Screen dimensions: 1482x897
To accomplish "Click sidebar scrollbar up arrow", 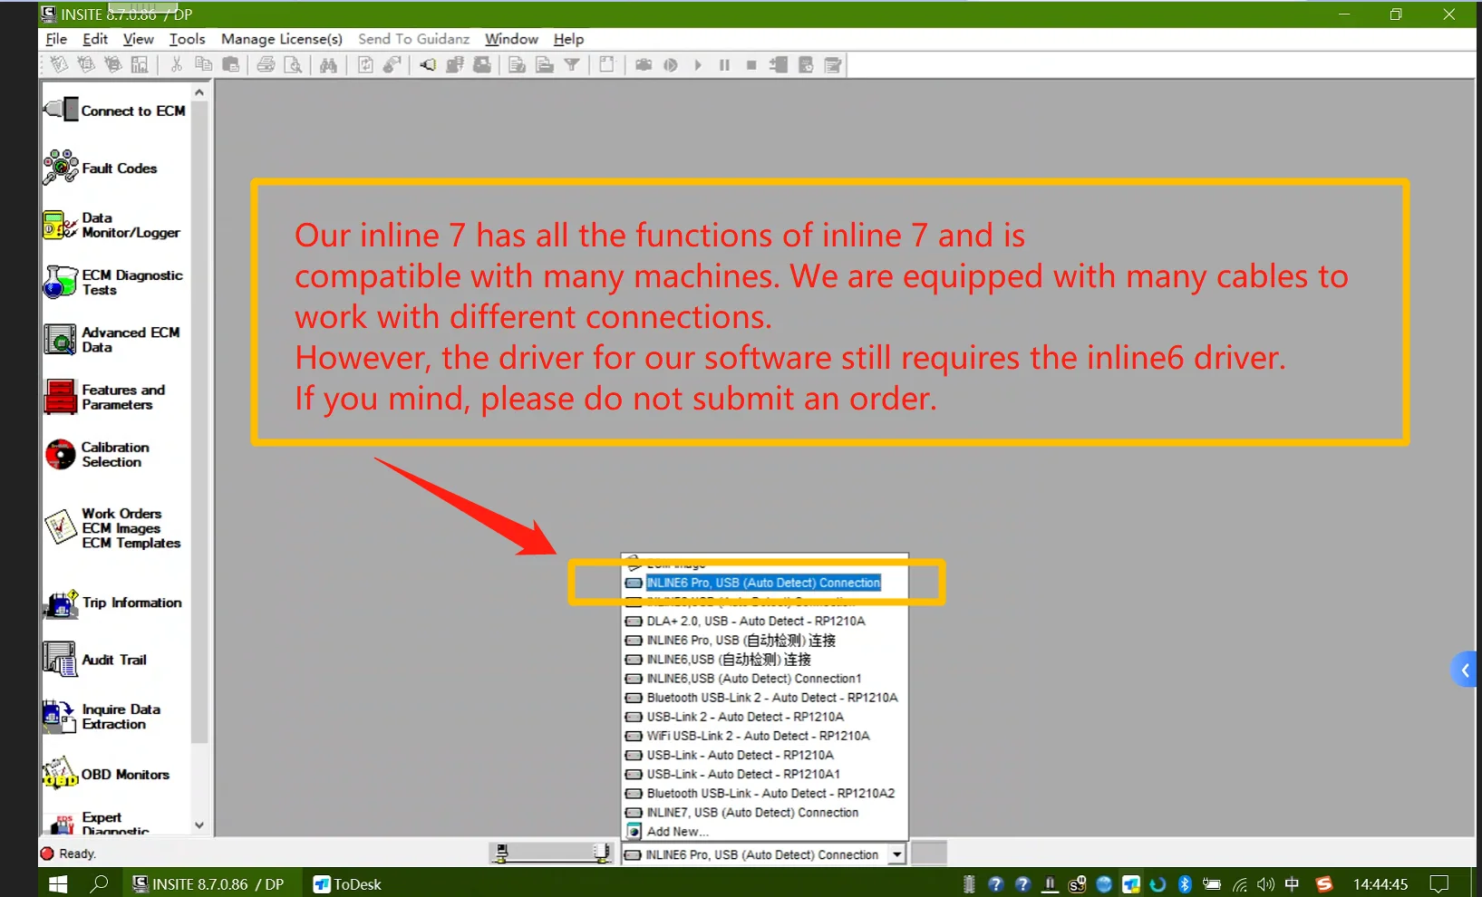I will click(x=199, y=92).
